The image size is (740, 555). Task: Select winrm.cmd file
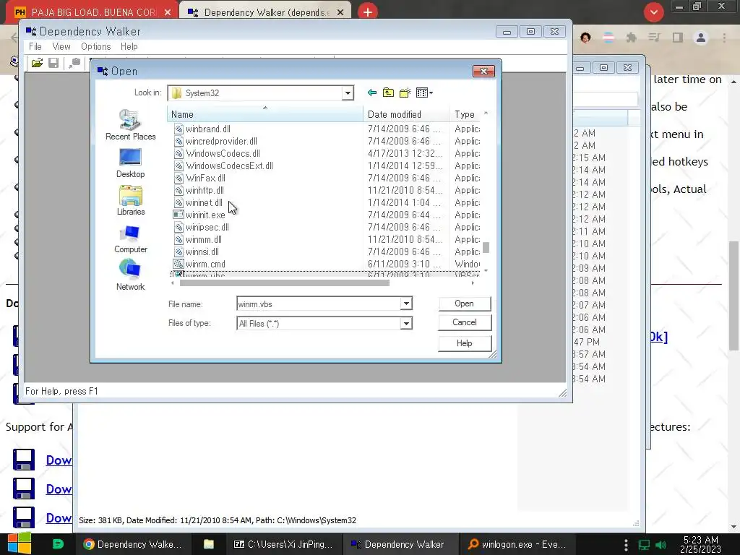205,264
